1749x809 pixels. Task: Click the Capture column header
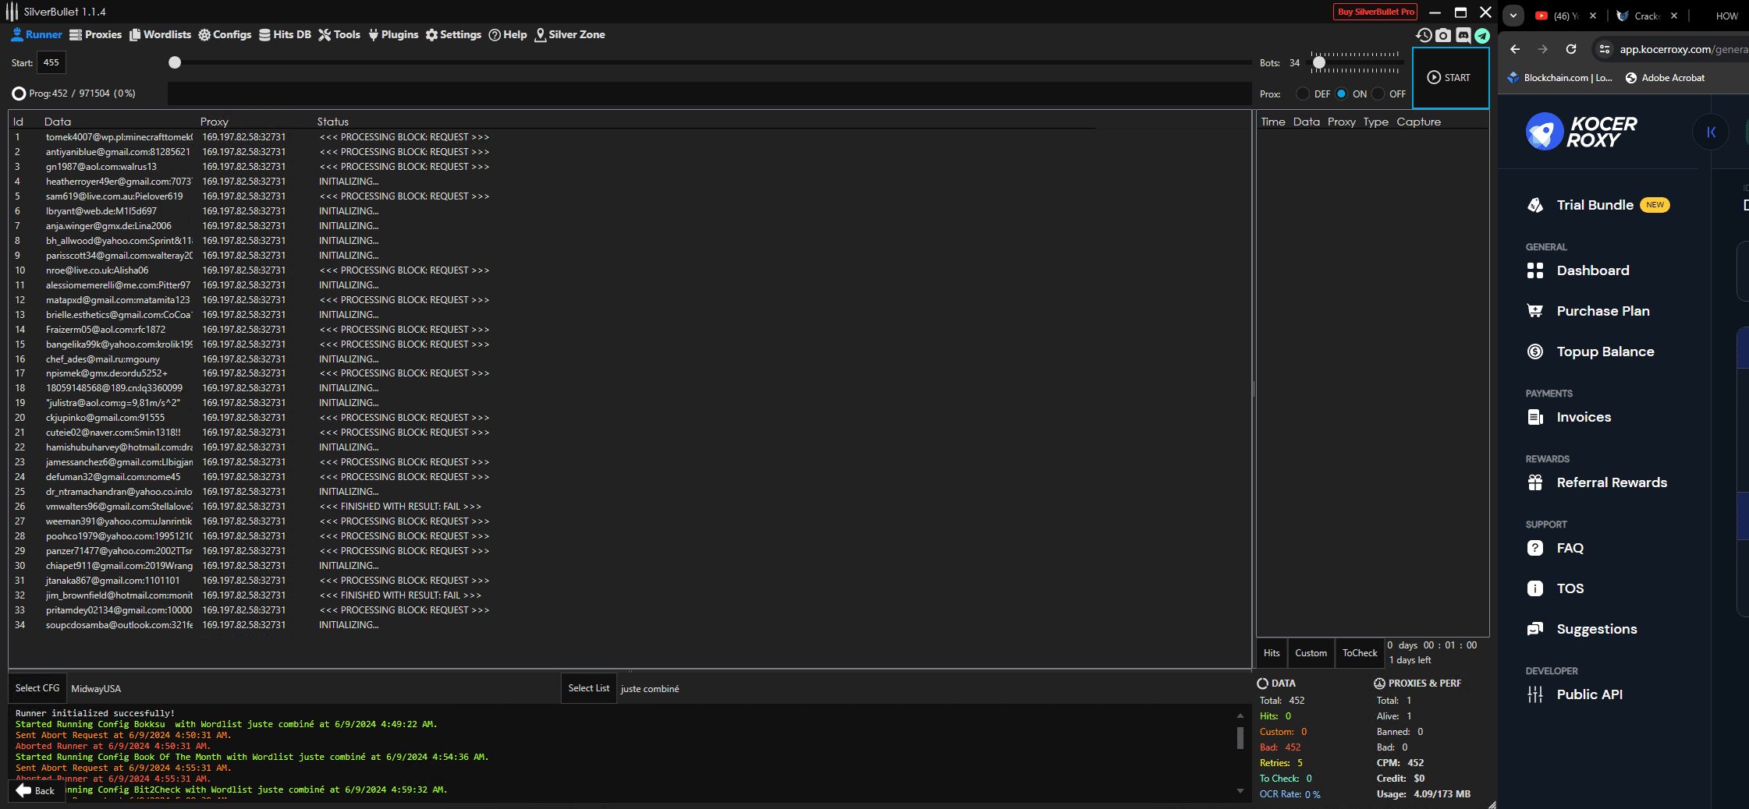[x=1419, y=122]
